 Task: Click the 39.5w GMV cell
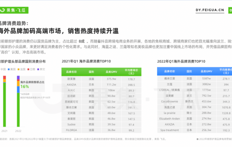[112, 125]
